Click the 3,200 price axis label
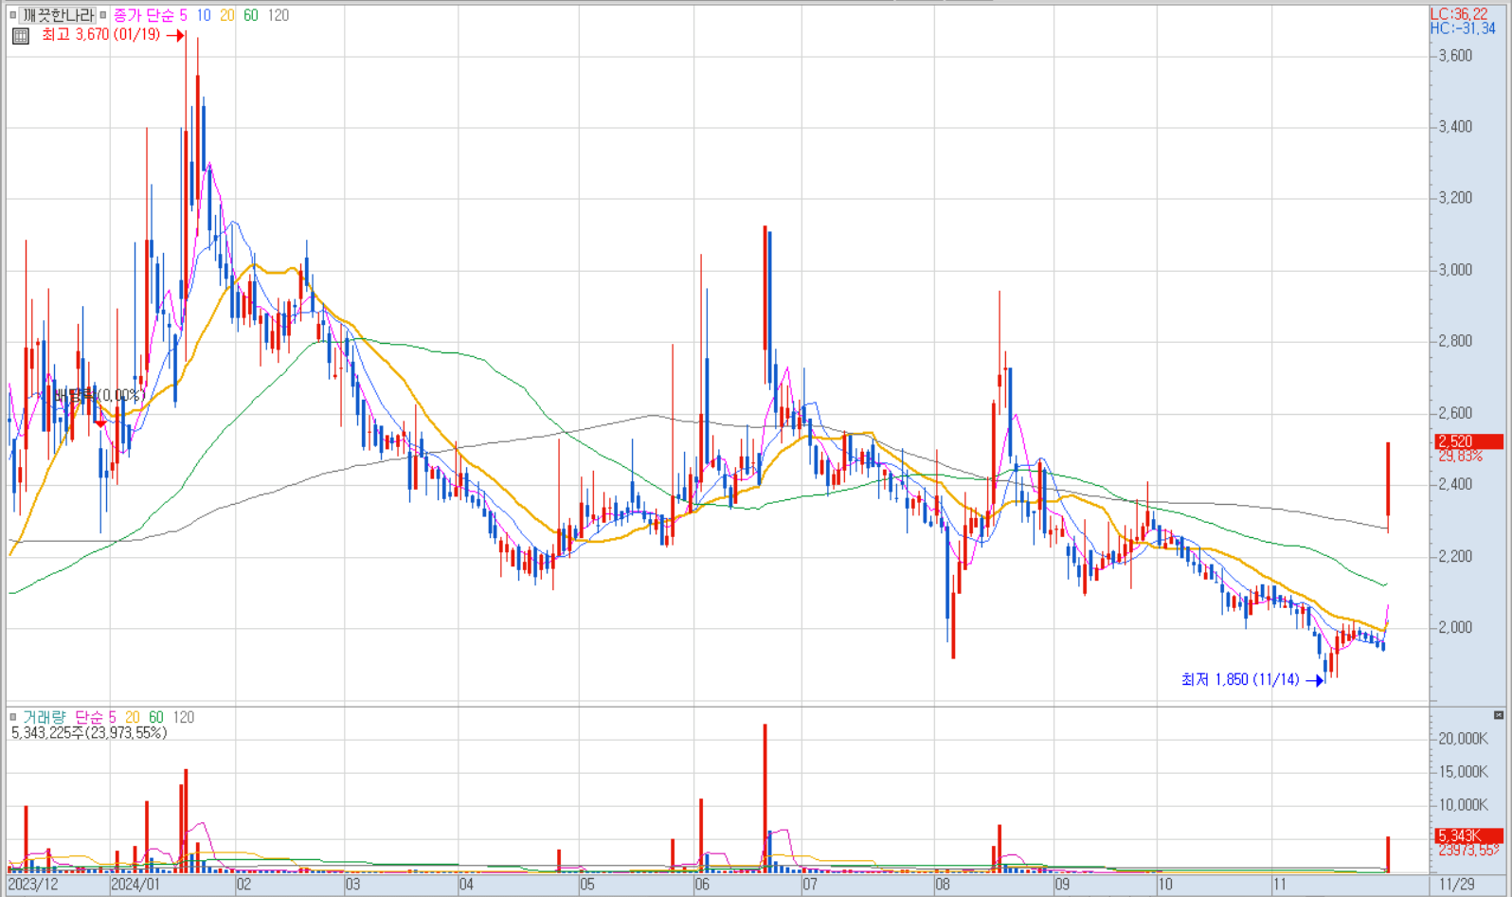The image size is (1512, 897). tap(1455, 198)
